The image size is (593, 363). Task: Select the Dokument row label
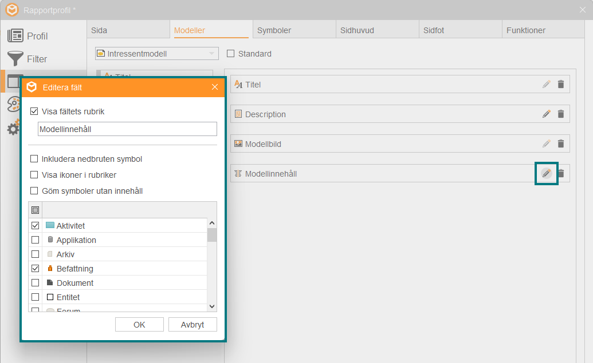[x=75, y=283]
